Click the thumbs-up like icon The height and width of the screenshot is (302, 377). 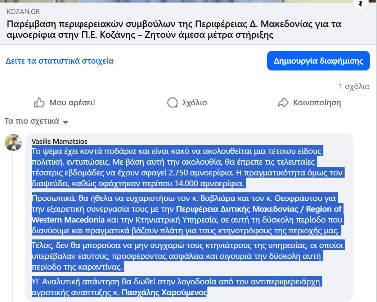pyautogui.click(x=39, y=103)
